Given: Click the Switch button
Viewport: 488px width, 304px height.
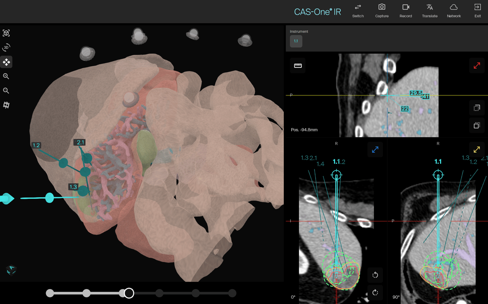Looking at the screenshot, I should pyautogui.click(x=358, y=11).
